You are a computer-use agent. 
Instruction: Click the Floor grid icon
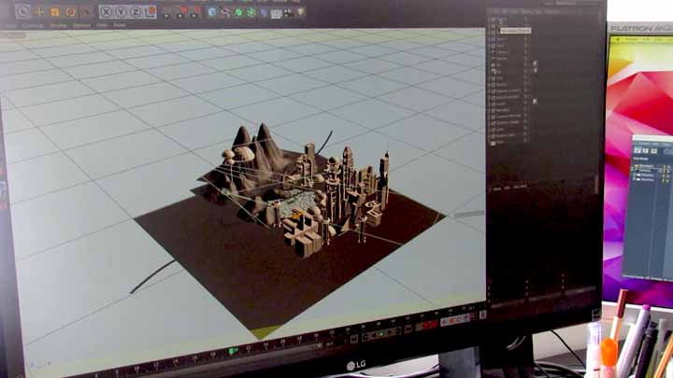[x=276, y=14]
